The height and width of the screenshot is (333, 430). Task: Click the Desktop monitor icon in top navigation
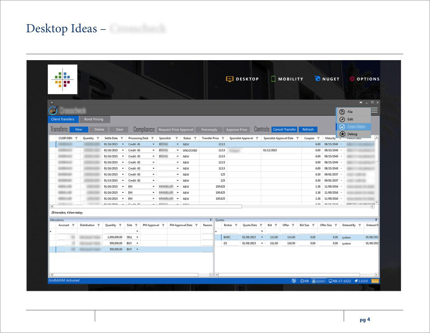pyautogui.click(x=229, y=79)
